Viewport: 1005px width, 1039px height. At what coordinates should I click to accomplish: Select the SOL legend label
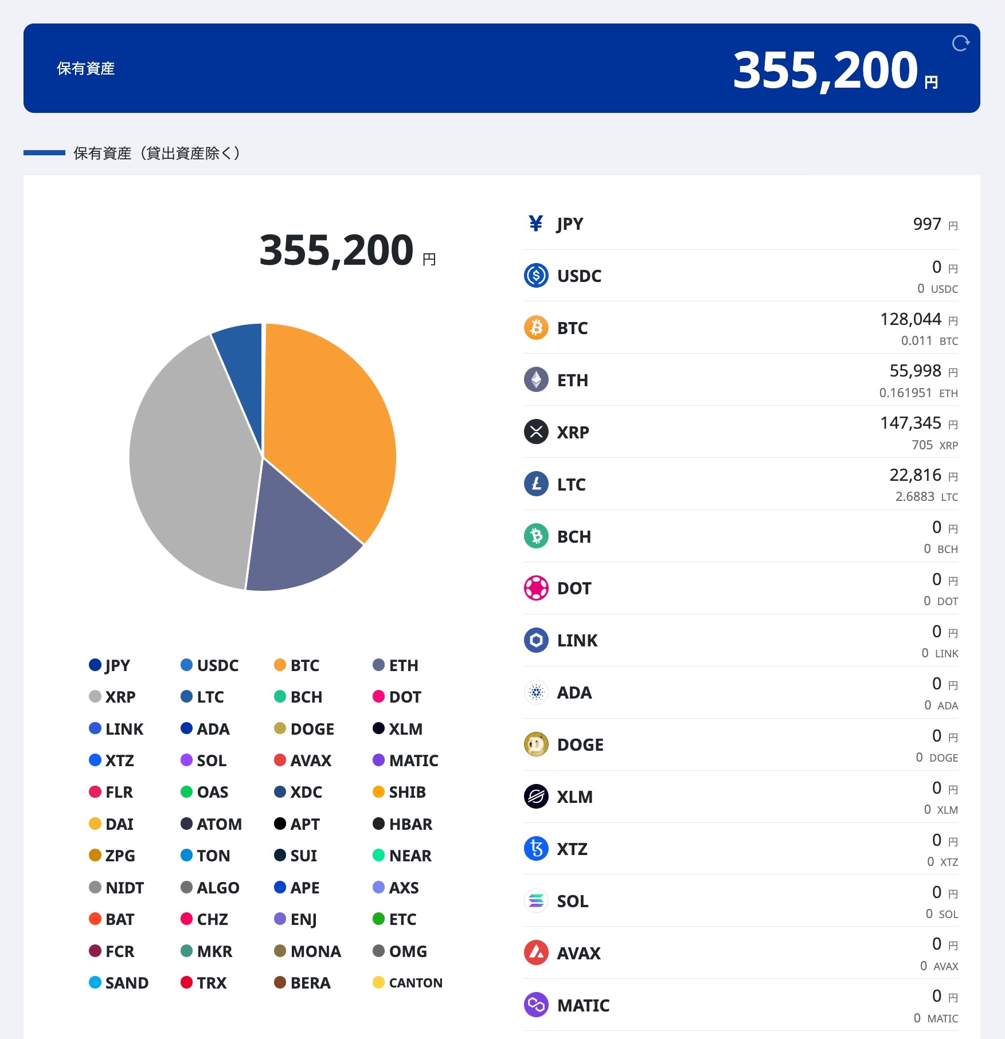[212, 760]
